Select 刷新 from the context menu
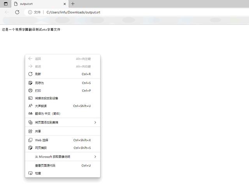 pyautogui.click(x=38, y=74)
